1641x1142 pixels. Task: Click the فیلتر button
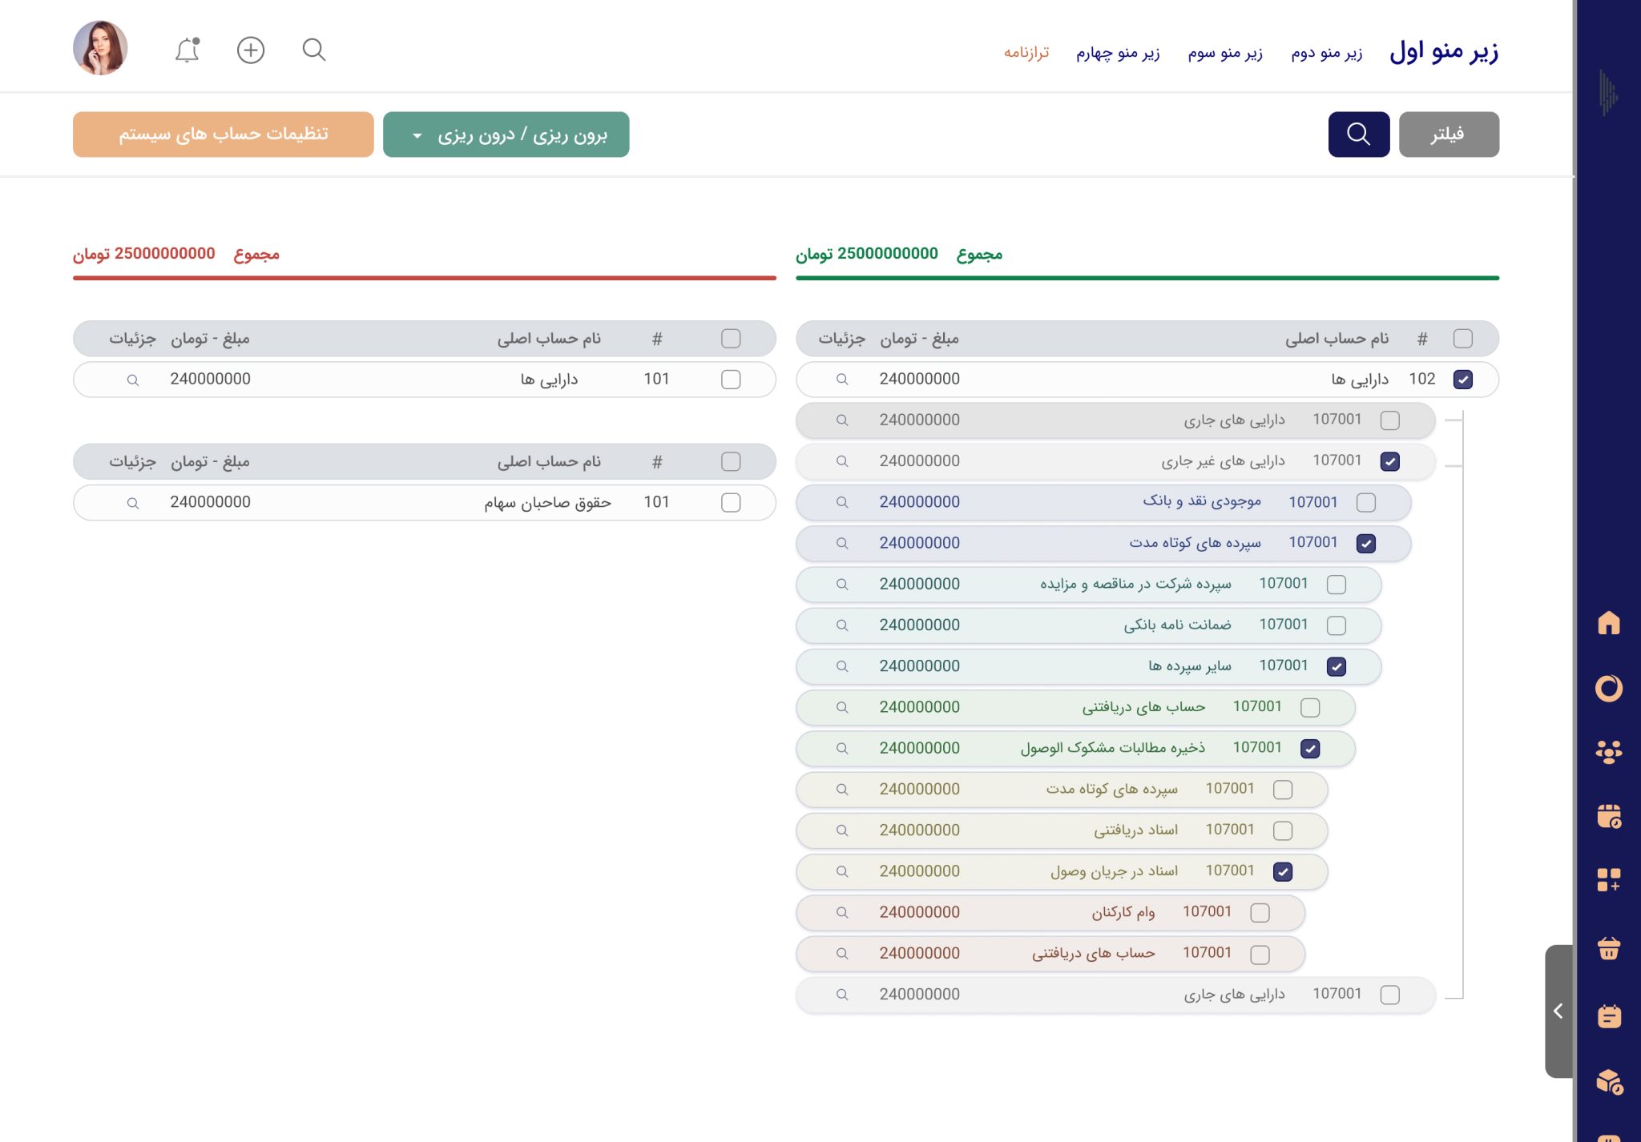[x=1448, y=135]
